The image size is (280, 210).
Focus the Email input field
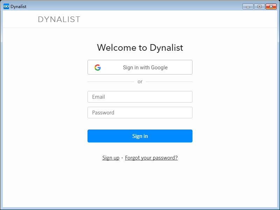click(x=140, y=97)
